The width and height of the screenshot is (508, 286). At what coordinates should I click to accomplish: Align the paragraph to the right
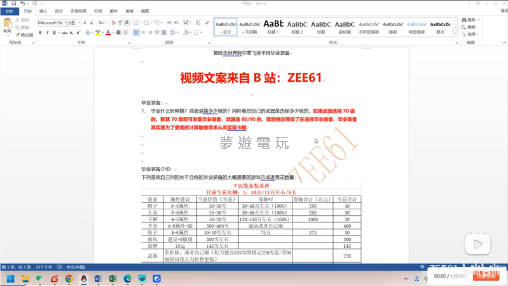150,33
